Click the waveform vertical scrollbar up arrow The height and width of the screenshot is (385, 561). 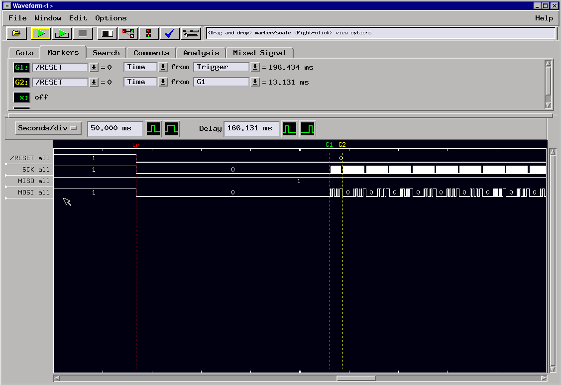[553, 152]
